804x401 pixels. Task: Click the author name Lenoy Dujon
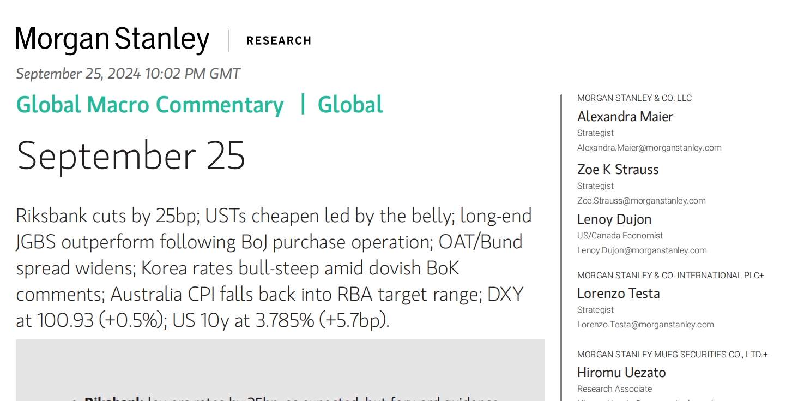tap(614, 219)
